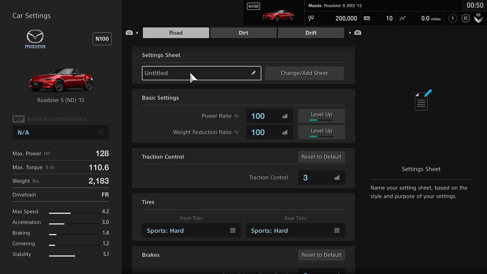The height and width of the screenshot is (274, 487).
Task: Click the circular E emblem in the header
Action: [x=466, y=18]
